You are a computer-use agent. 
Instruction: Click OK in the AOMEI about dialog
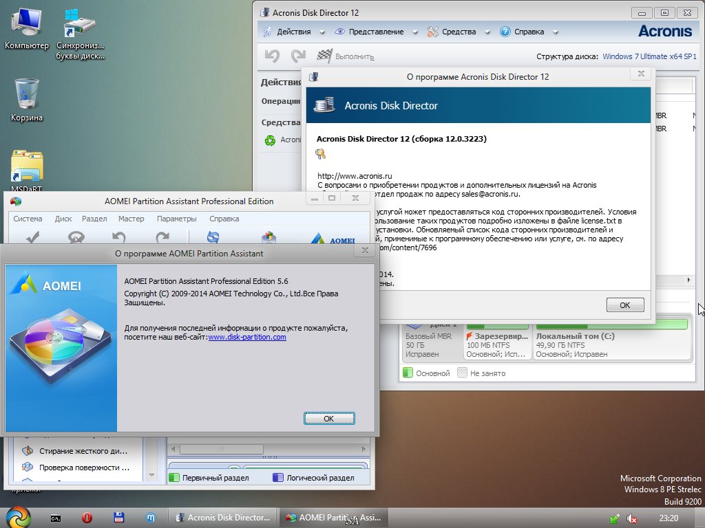329,419
